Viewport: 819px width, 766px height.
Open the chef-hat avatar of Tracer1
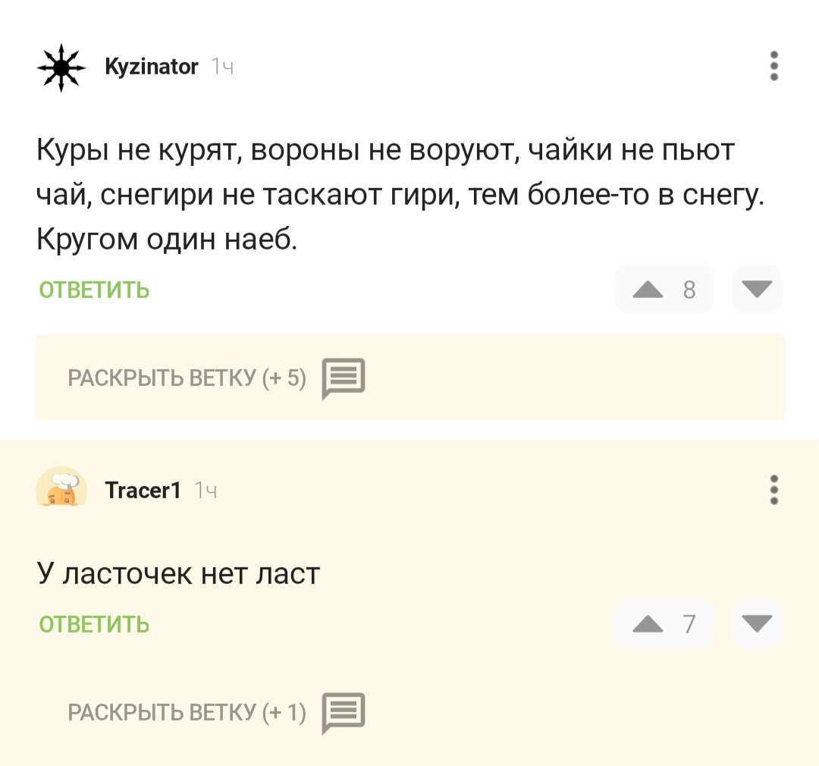(62, 487)
